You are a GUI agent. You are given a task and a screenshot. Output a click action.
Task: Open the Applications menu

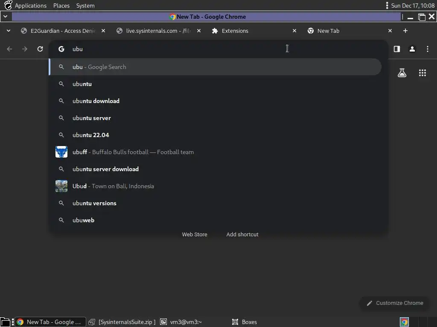(31, 6)
